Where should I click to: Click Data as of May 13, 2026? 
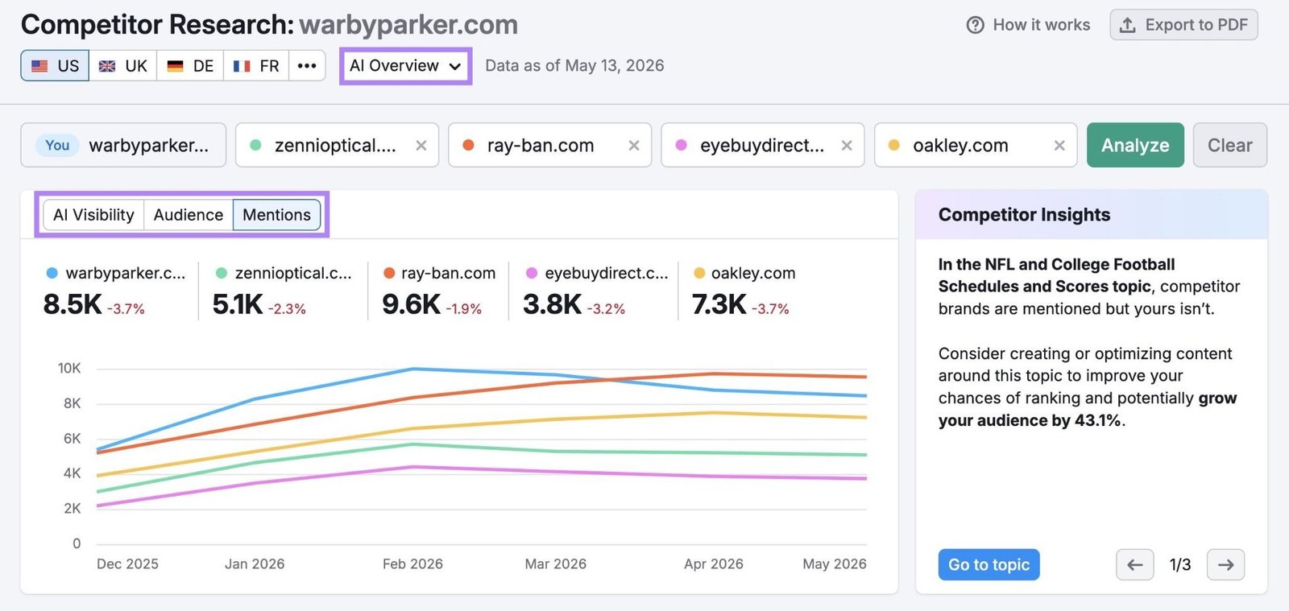point(574,66)
